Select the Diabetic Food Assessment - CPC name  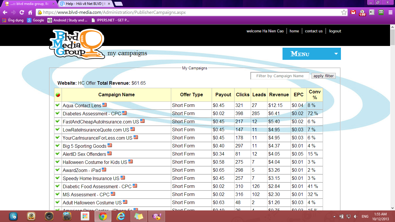tap(97, 186)
